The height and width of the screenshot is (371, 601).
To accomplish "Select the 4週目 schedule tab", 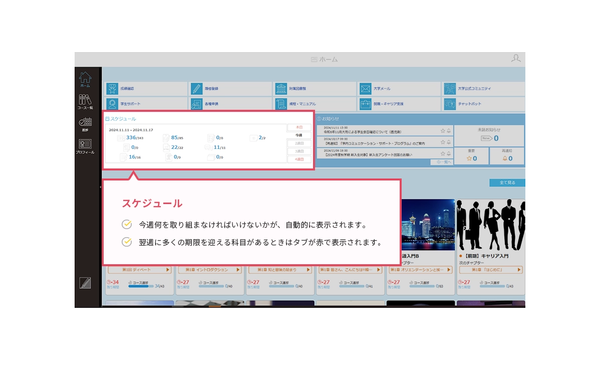I will coord(299,159).
